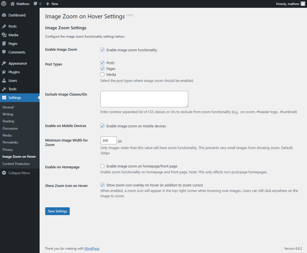Click the comments bubble icon in admin bar
Screen dimensions: 307x253
(x=35, y=4)
